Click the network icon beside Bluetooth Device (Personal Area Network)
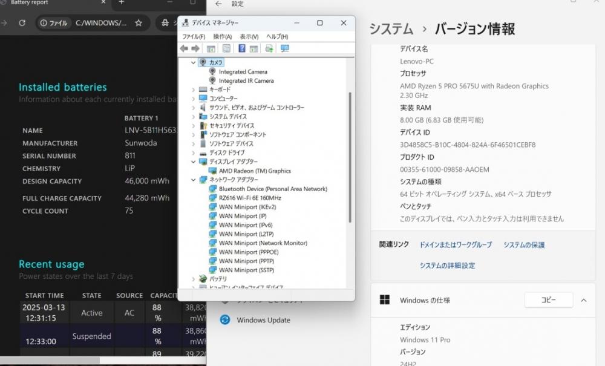 pos(212,189)
